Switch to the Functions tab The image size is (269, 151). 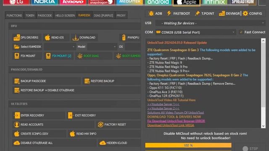click(14, 16)
